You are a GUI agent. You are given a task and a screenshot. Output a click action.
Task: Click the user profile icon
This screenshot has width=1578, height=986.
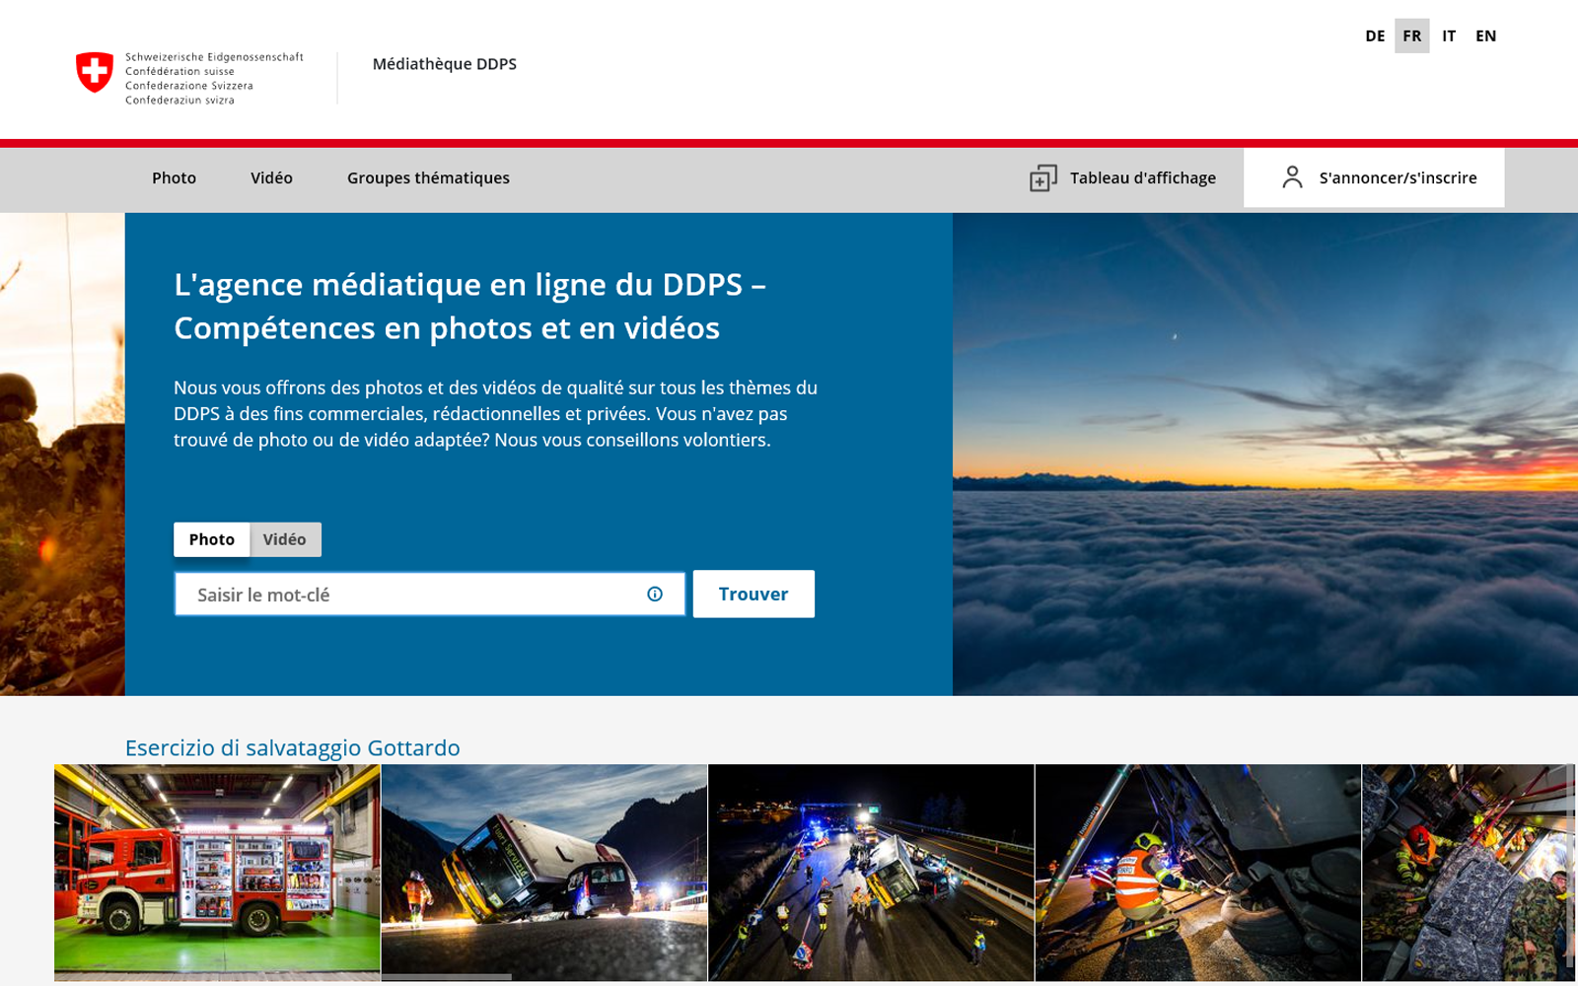[1292, 177]
